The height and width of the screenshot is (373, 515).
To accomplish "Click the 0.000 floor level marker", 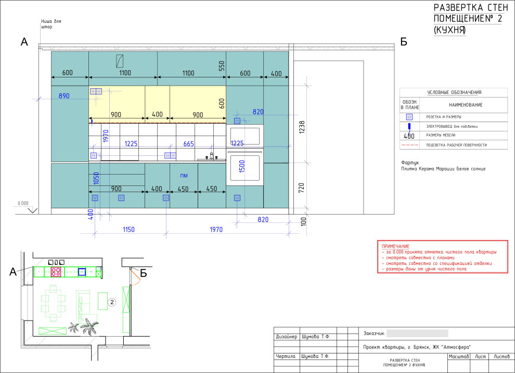I will point(23,204).
